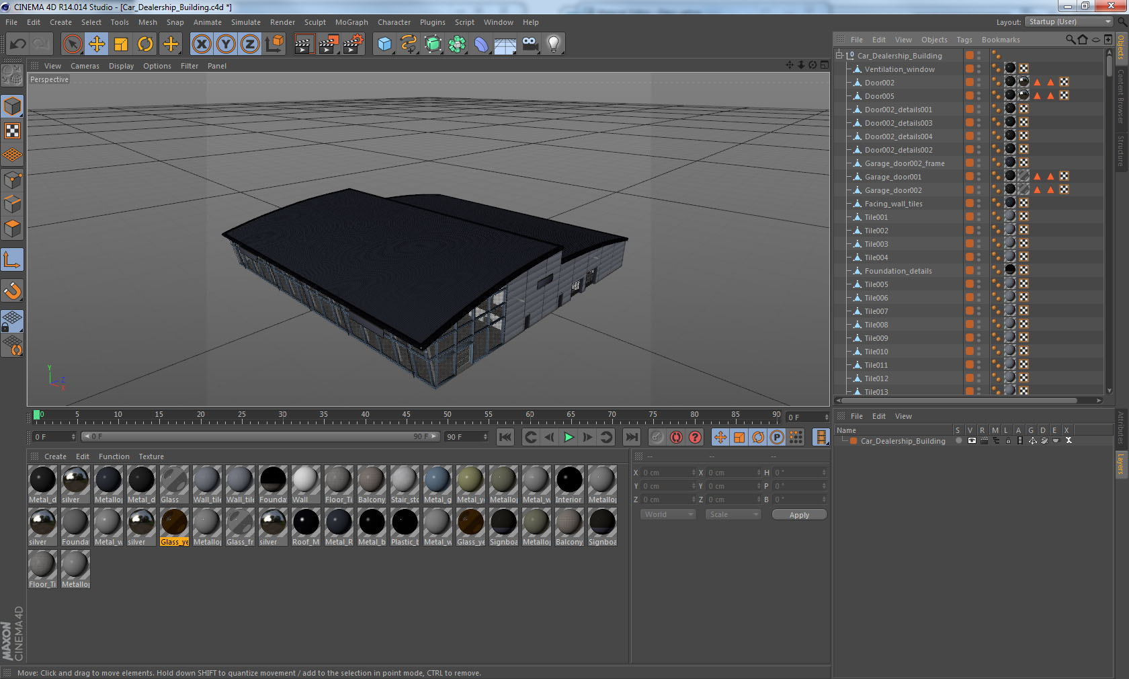Toggle the Y axis lock

(226, 44)
